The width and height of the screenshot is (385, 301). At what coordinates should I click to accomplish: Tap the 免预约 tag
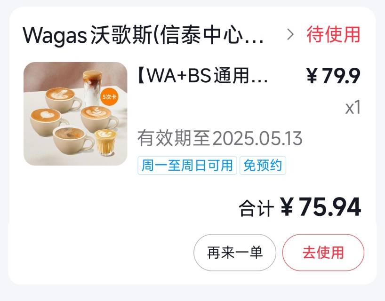point(263,166)
